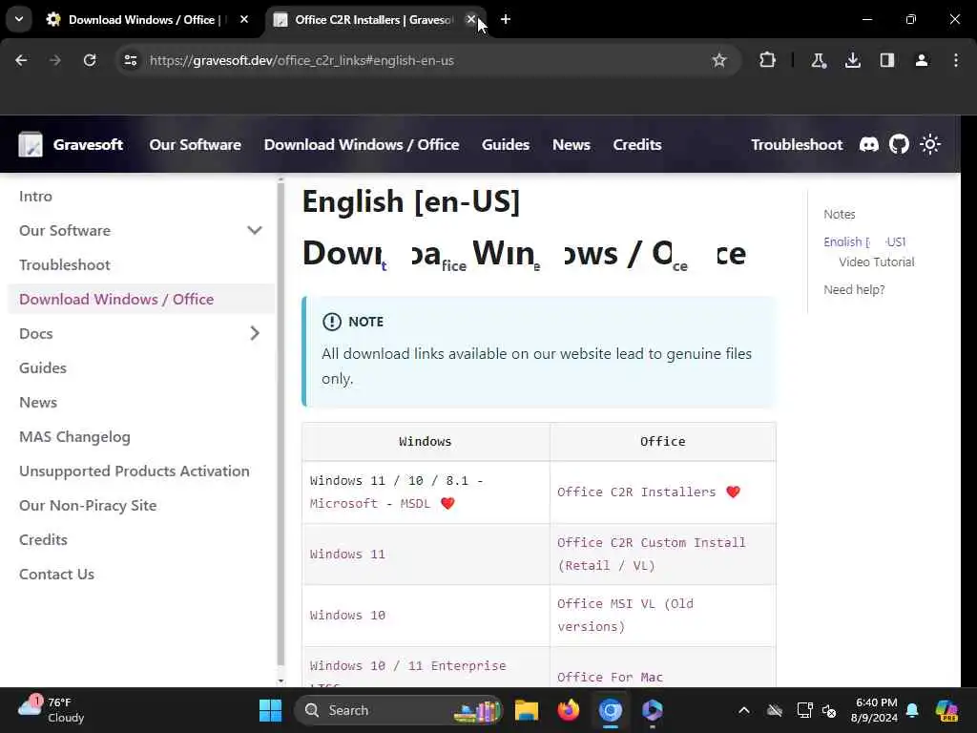This screenshot has height=733, width=977.
Task: Open MAS Changelog in sidebar
Action: point(74,437)
